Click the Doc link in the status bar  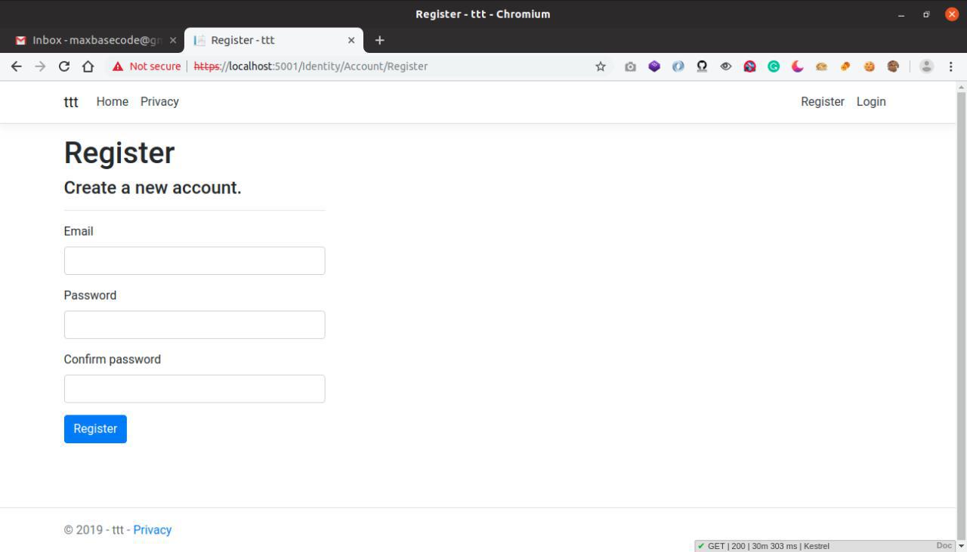pos(944,545)
